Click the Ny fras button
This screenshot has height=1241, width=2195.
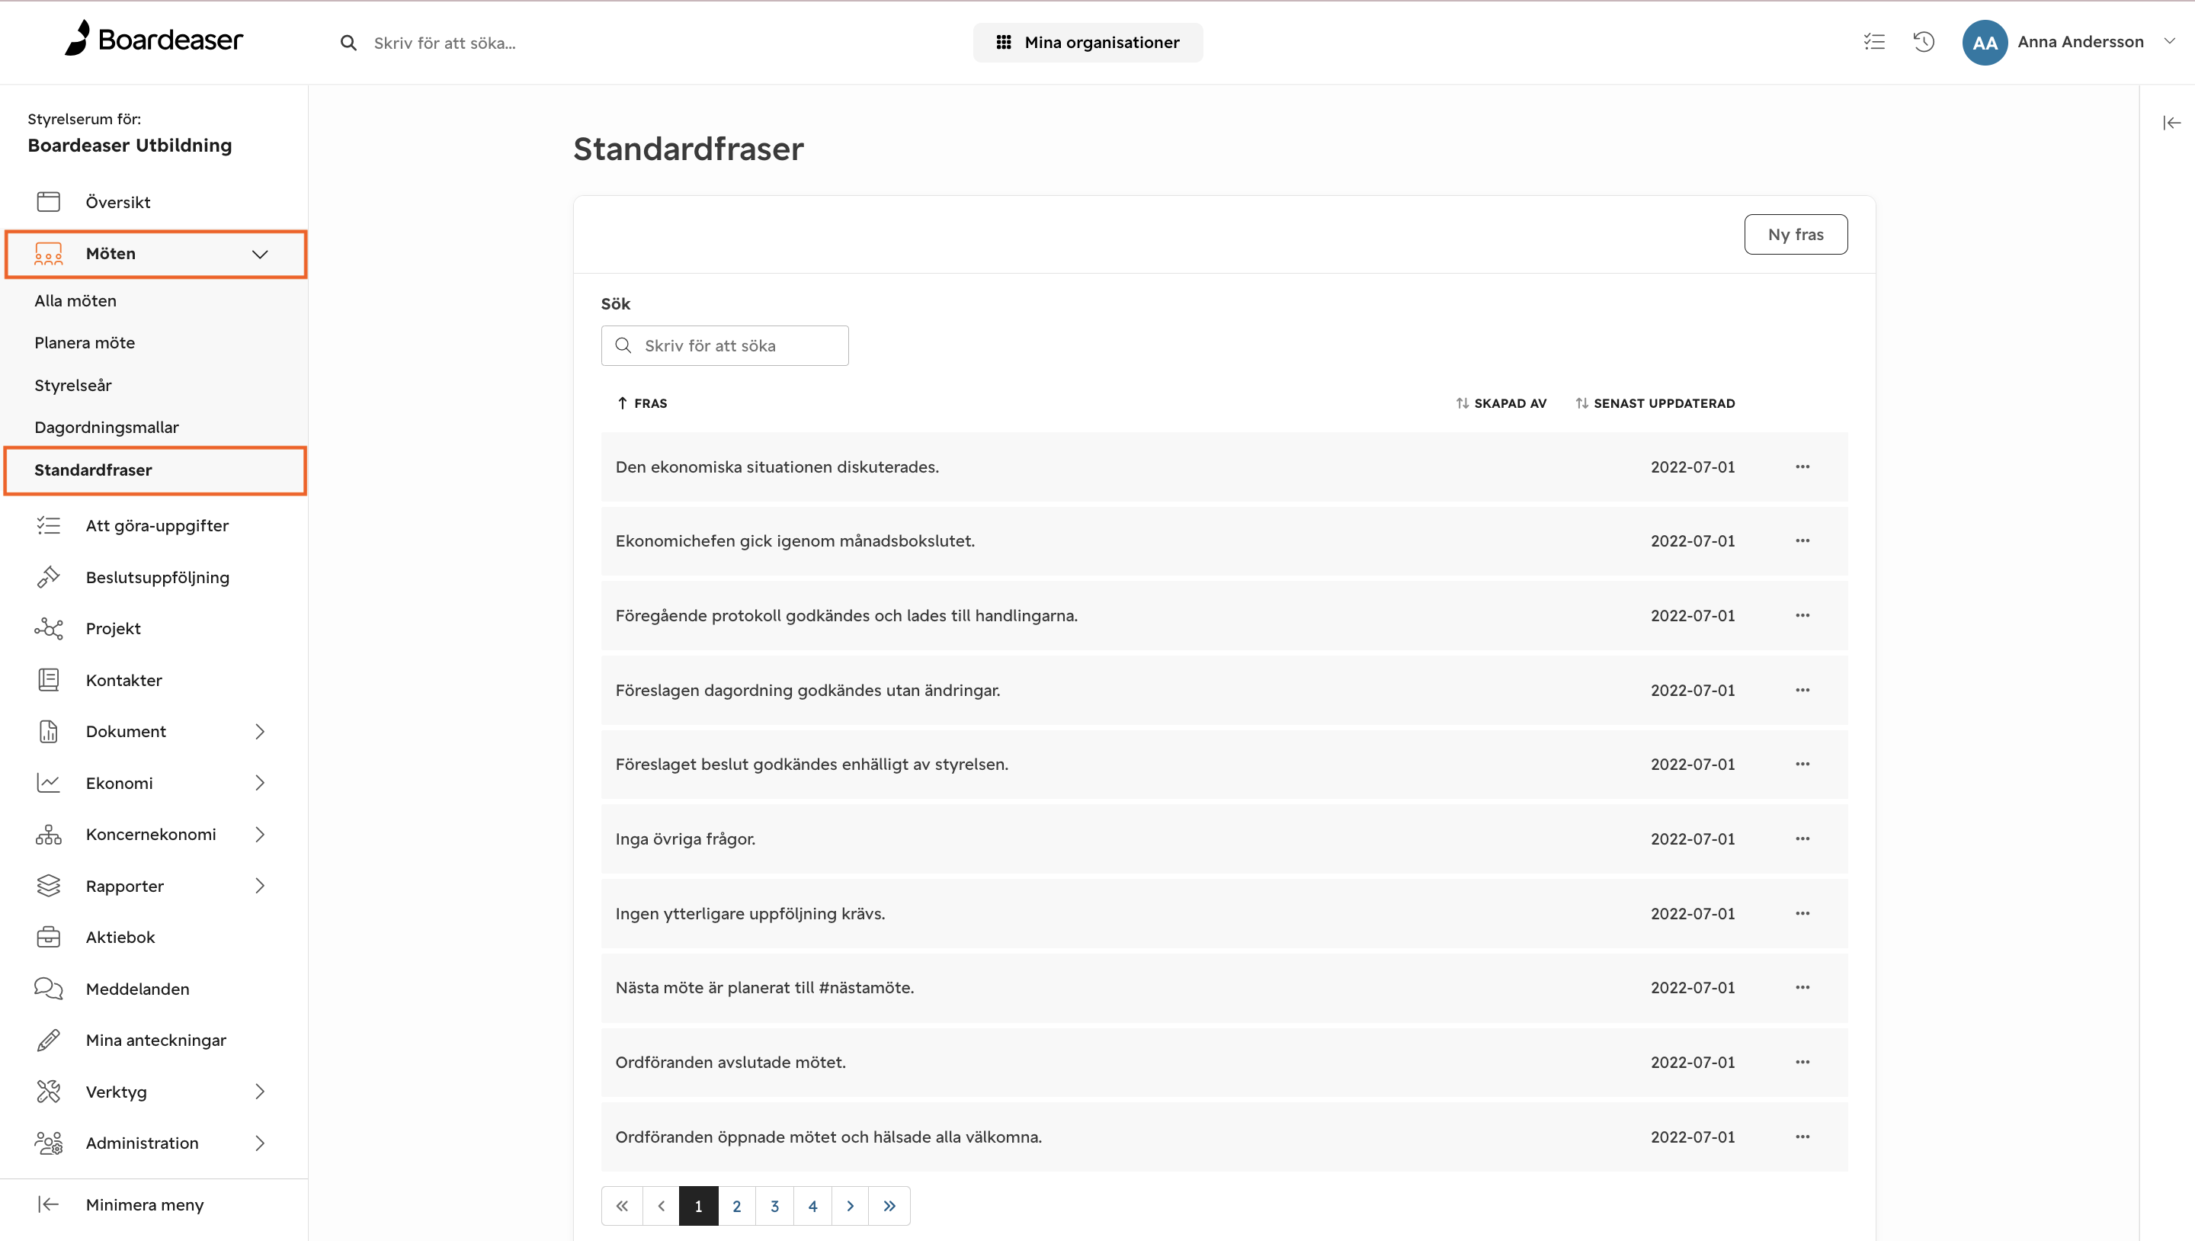coord(1796,234)
